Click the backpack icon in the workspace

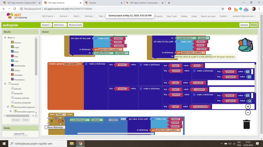245,45
